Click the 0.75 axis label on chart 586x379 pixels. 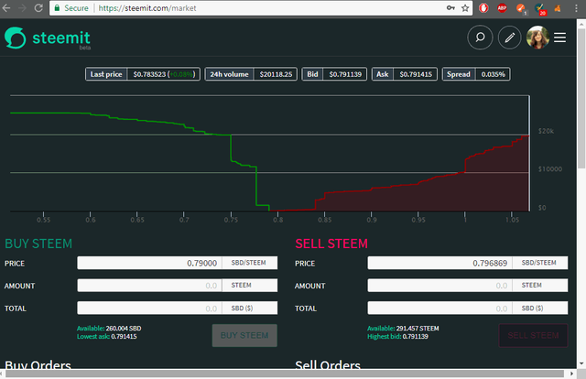tap(231, 220)
